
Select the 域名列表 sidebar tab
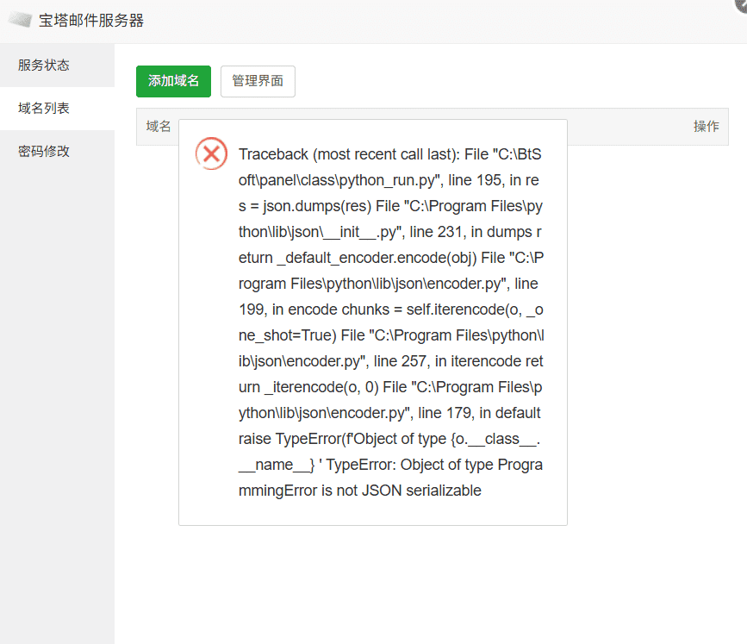57,109
